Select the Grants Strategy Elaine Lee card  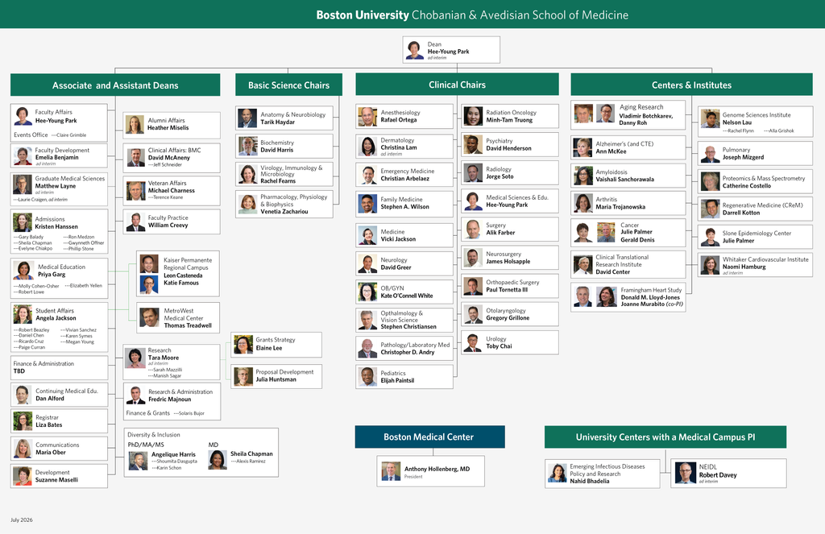(x=276, y=345)
